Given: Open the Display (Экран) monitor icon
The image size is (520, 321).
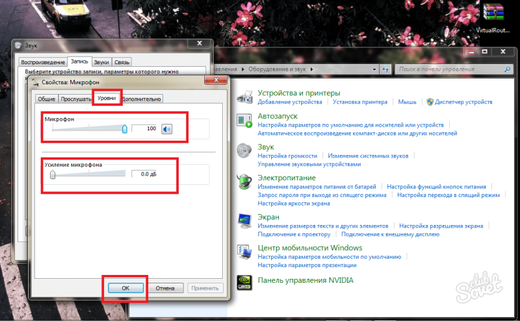Looking at the screenshot, I should (245, 221).
